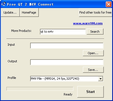Click the Ready status text
This screenshot has height=101, width=113.
pos(68,94)
